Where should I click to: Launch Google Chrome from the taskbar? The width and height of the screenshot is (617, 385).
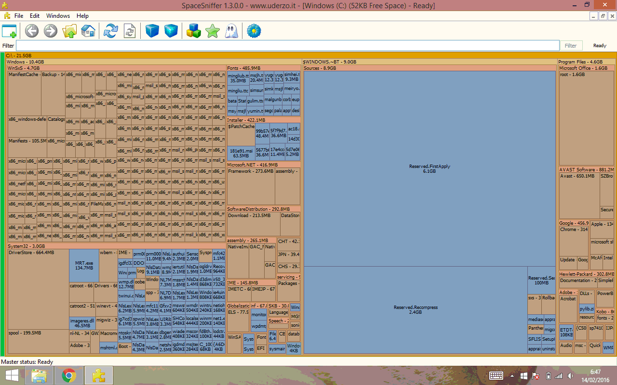coord(68,375)
